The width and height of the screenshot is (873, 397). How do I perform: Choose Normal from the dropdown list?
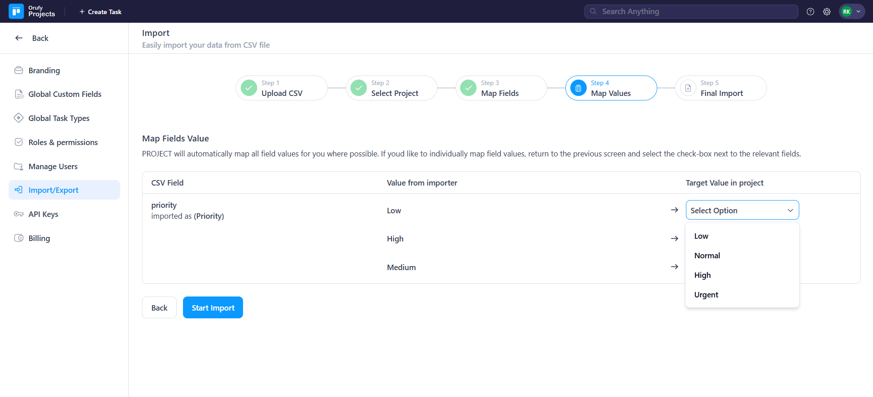[707, 256]
